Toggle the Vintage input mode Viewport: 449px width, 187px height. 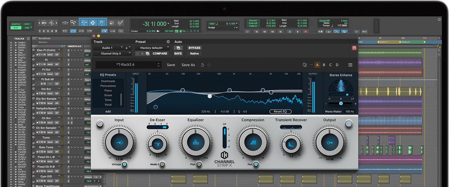(x=125, y=164)
